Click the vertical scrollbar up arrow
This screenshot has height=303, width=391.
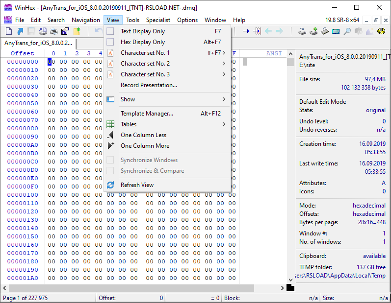tap(290, 54)
